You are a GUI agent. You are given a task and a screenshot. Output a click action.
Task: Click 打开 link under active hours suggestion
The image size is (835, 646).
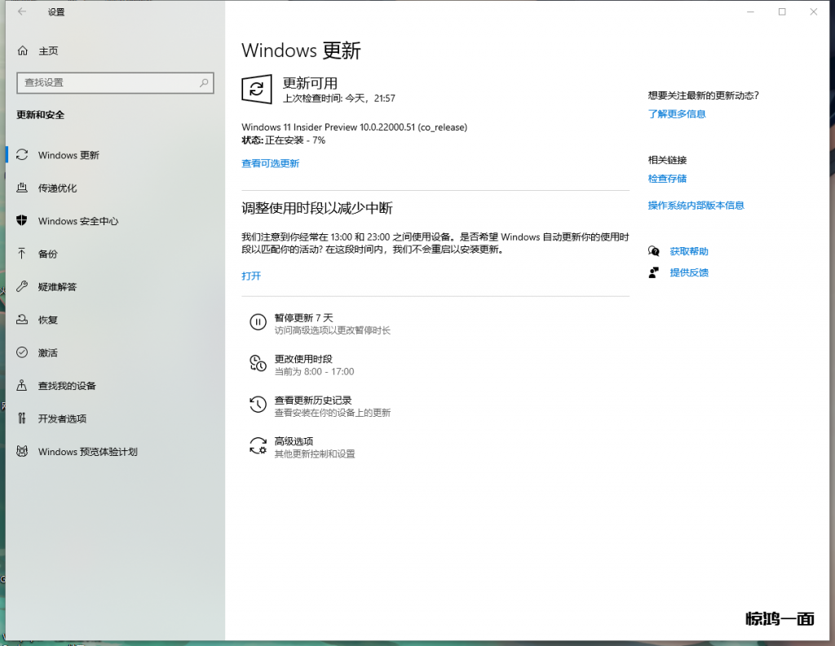click(251, 276)
